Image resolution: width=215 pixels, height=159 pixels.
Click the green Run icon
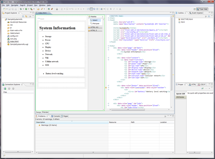point(26,9)
